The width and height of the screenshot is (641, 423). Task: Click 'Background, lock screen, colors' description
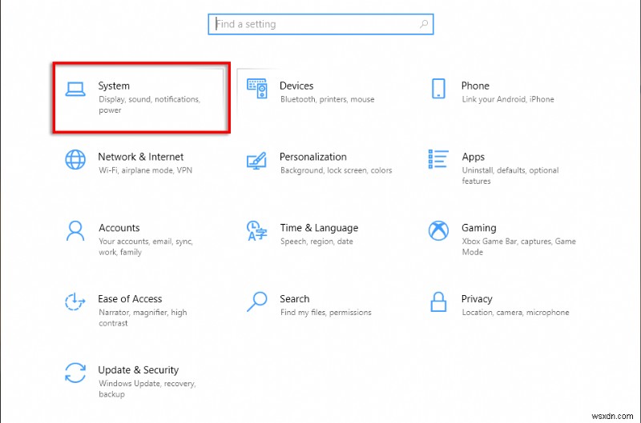click(x=336, y=170)
